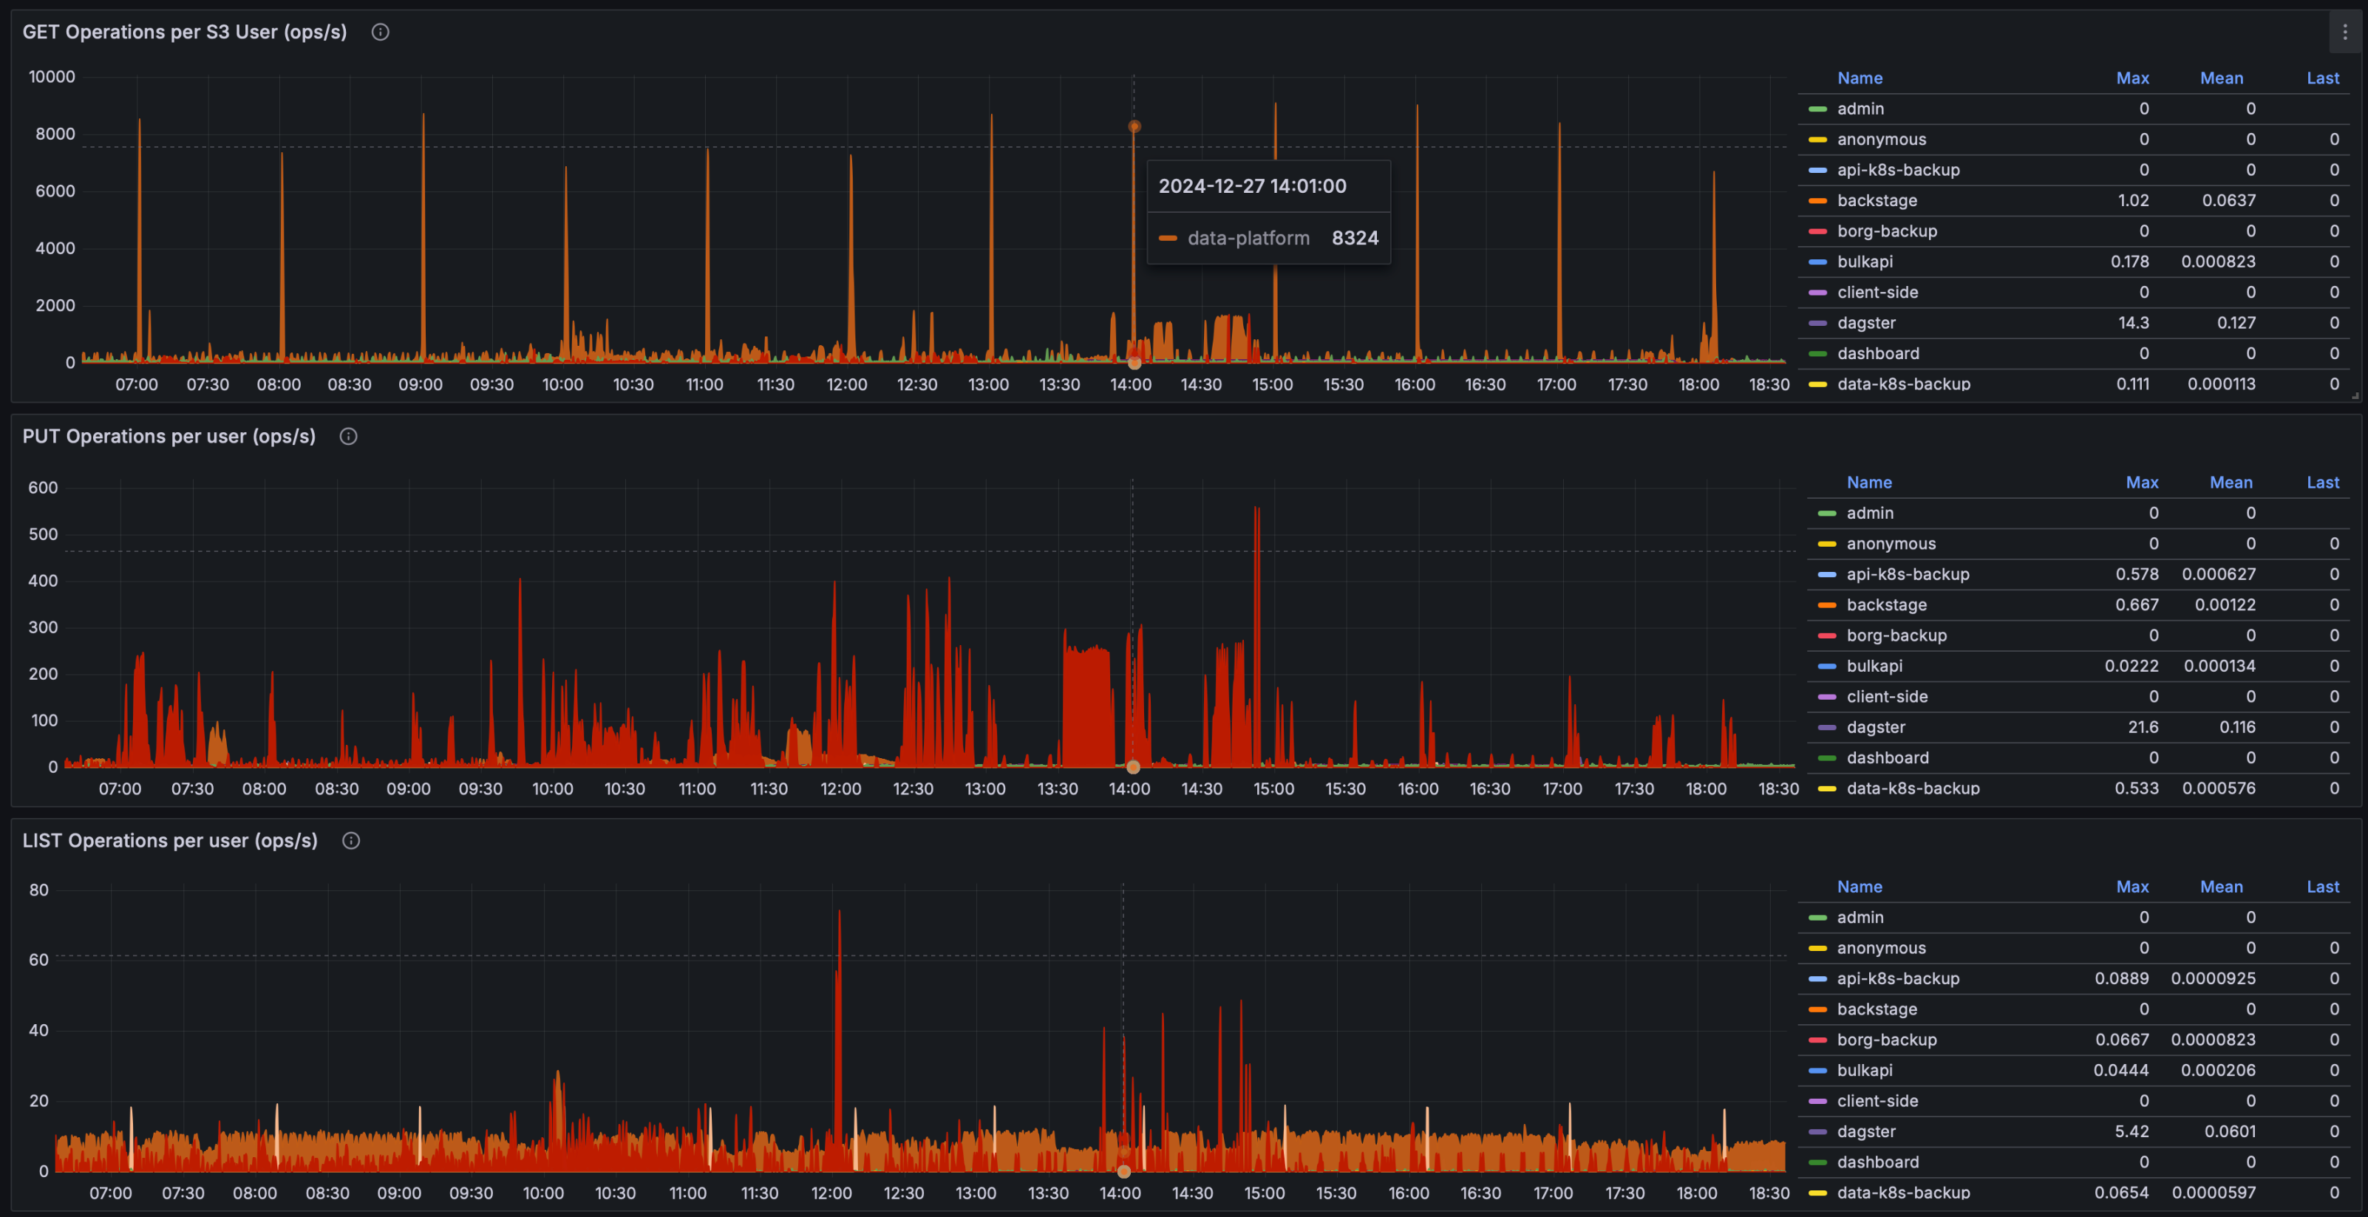This screenshot has height=1217, width=2368.
Task: Toggle anonymous series in PUT legend
Action: tap(1891, 543)
